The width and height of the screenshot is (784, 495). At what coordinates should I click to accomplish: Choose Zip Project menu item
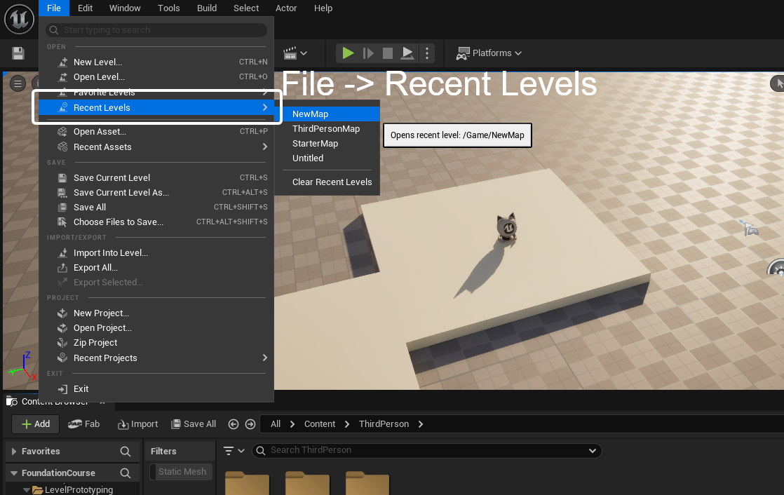156,342
